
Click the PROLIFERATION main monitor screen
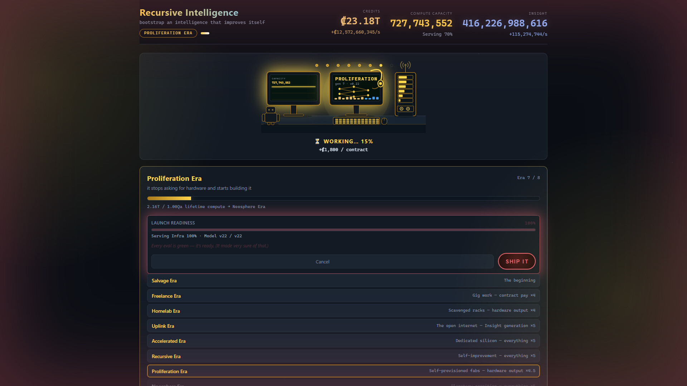(356, 89)
